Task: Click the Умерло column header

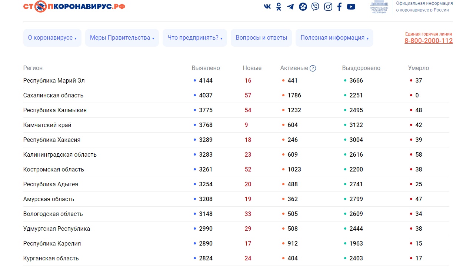Action: click(x=418, y=68)
